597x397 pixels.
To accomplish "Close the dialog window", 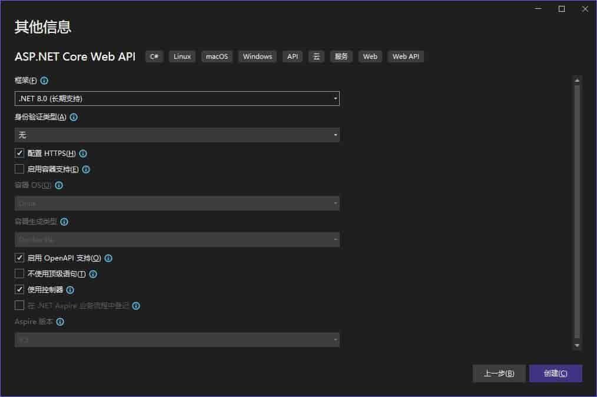I will click(x=585, y=9).
